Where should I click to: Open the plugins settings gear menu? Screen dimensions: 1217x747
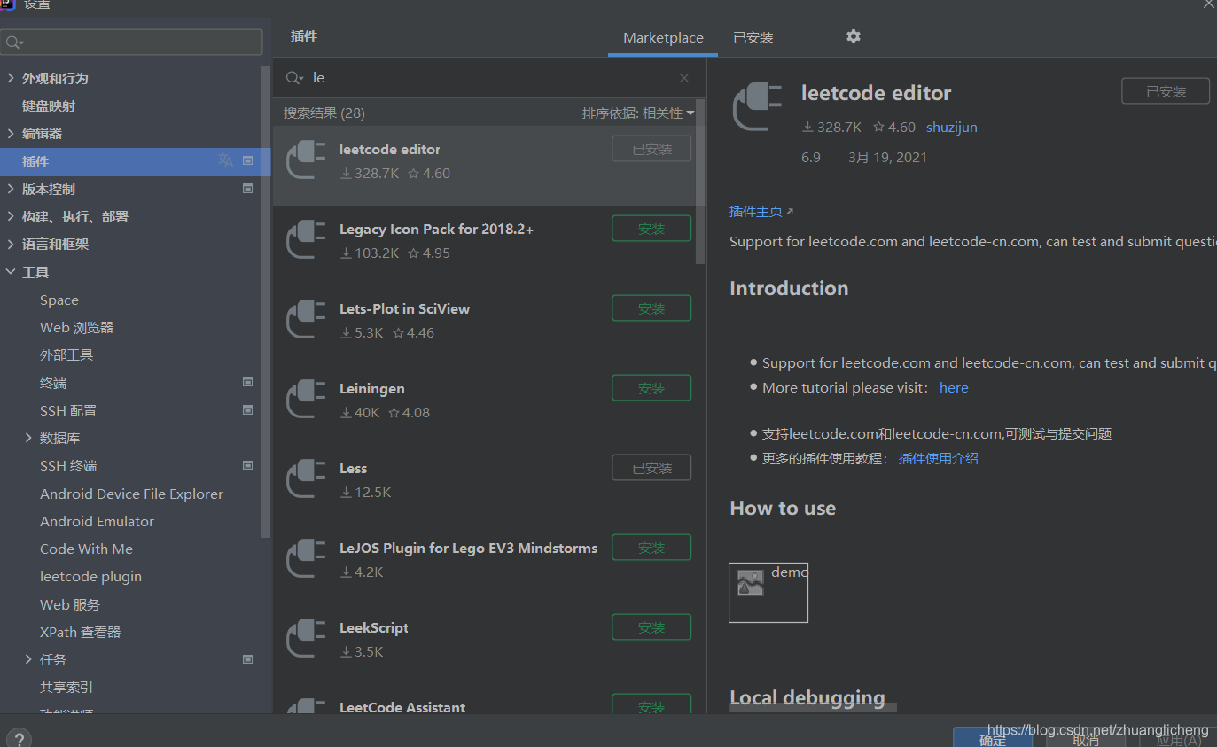tap(853, 36)
